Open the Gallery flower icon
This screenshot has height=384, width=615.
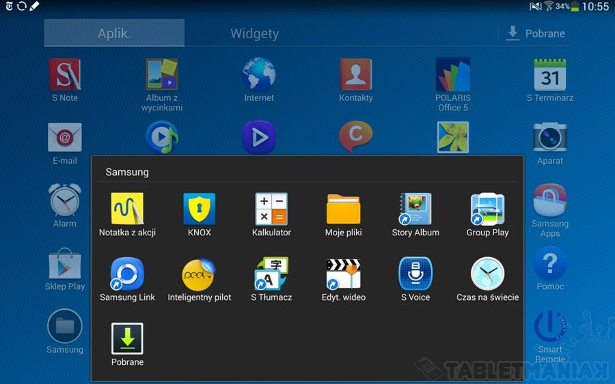click(x=453, y=137)
